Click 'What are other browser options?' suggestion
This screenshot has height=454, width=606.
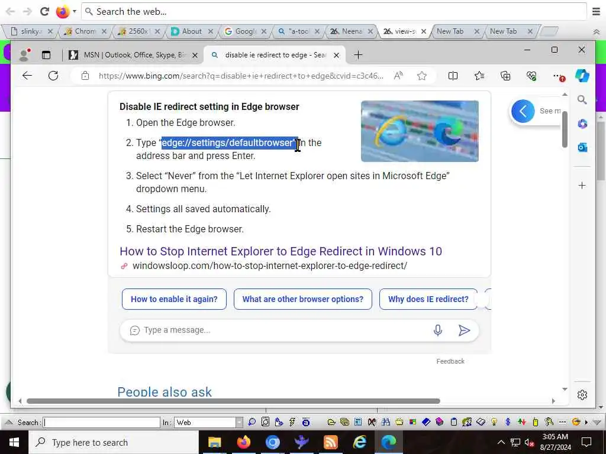302,299
